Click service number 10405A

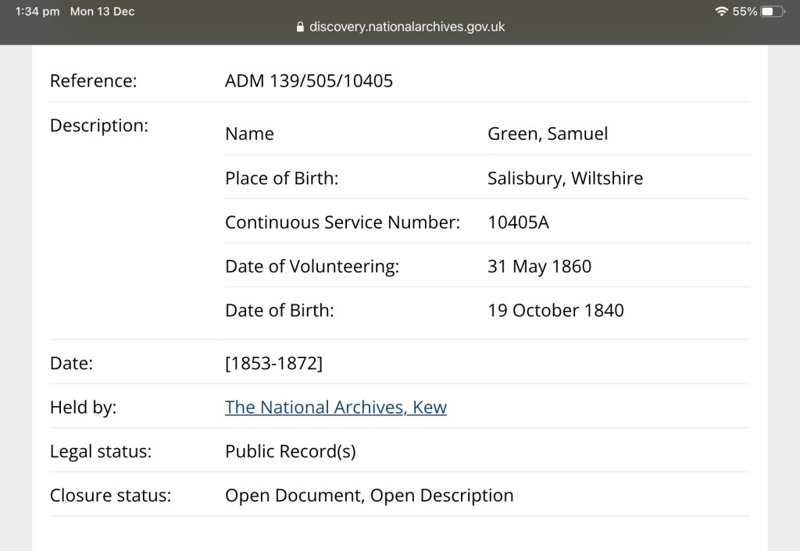[518, 222]
